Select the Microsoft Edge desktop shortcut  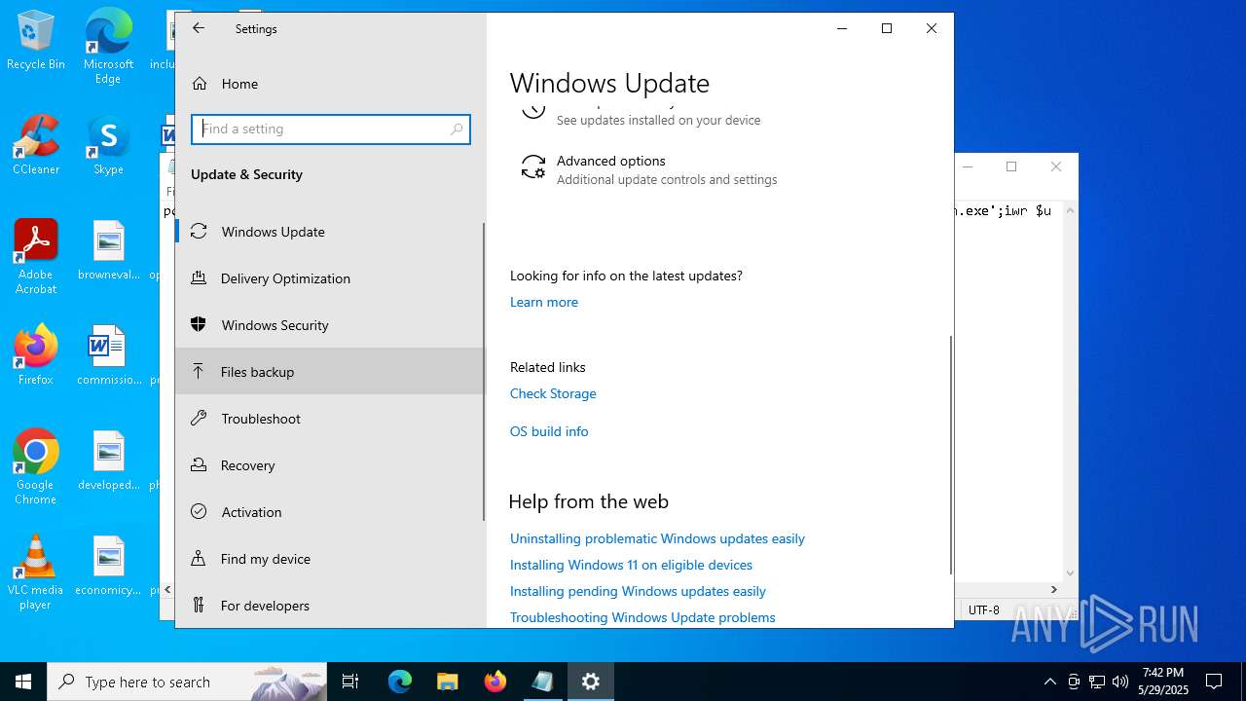pos(108,47)
